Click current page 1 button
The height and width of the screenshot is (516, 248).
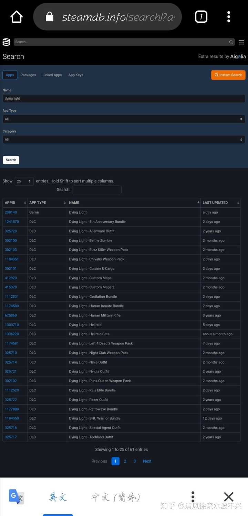tap(116, 461)
